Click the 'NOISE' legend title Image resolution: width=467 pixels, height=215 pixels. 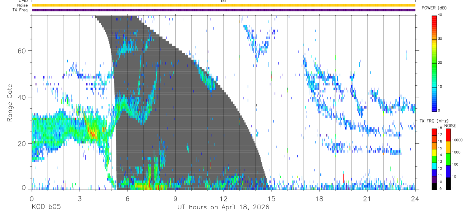(x=450, y=126)
